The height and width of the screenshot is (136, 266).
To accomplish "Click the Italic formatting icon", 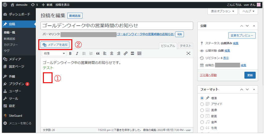I will pos(77,53).
